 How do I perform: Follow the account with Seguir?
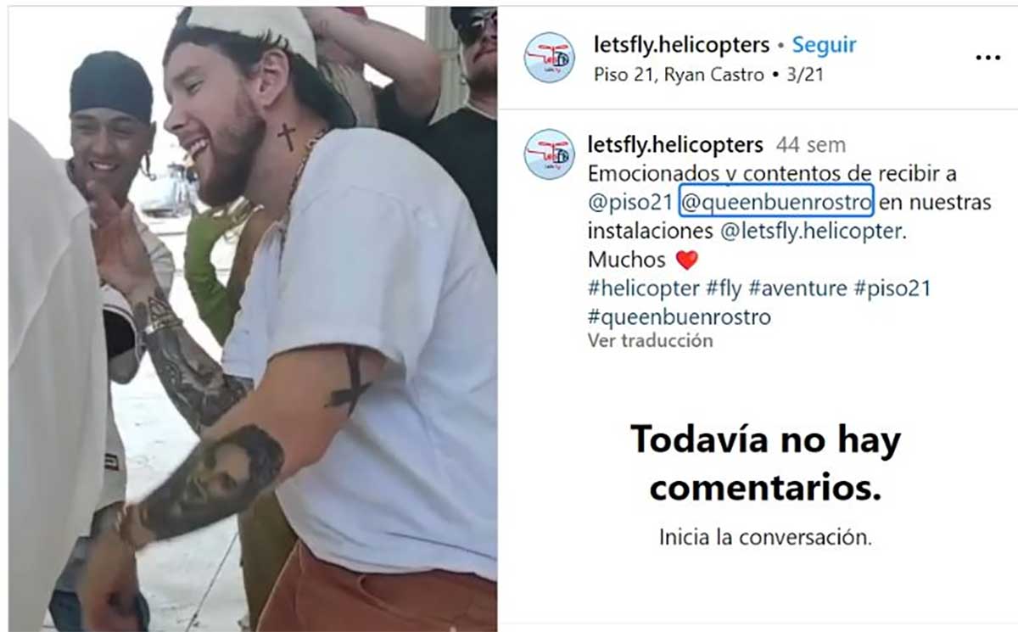[824, 44]
